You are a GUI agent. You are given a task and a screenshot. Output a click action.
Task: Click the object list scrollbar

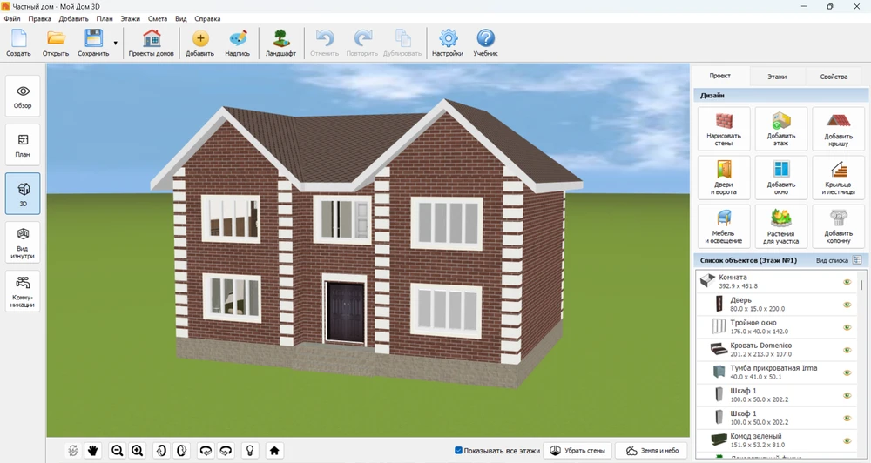861,285
